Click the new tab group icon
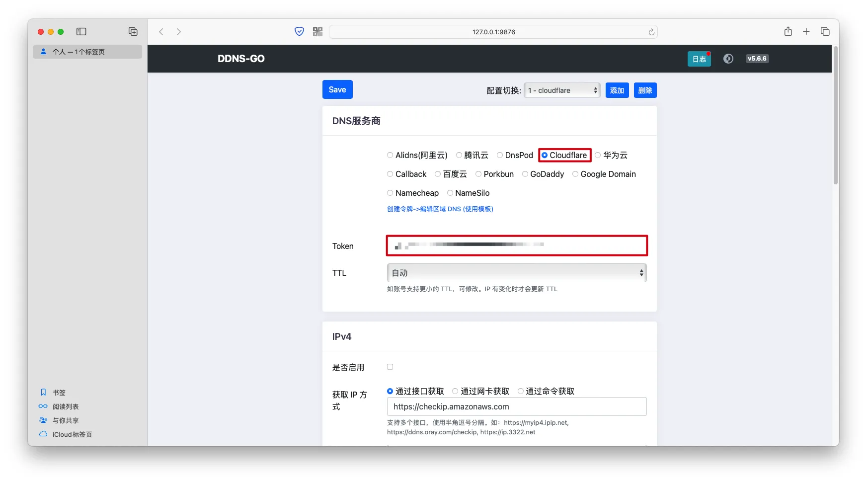The height and width of the screenshot is (483, 867). 133,32
